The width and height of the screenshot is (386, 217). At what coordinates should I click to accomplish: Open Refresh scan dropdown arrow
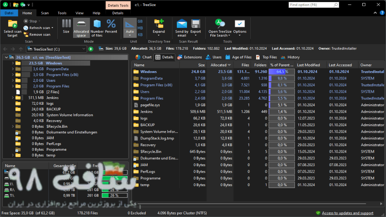(52, 28)
